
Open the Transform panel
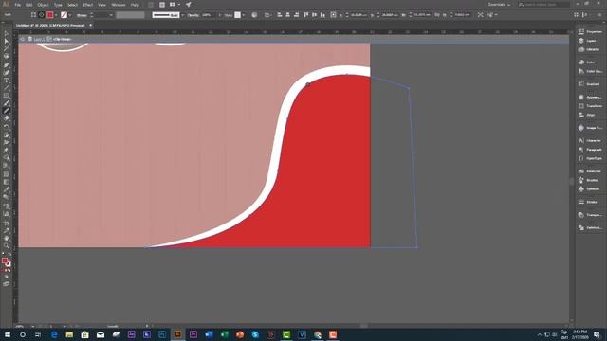pos(590,106)
